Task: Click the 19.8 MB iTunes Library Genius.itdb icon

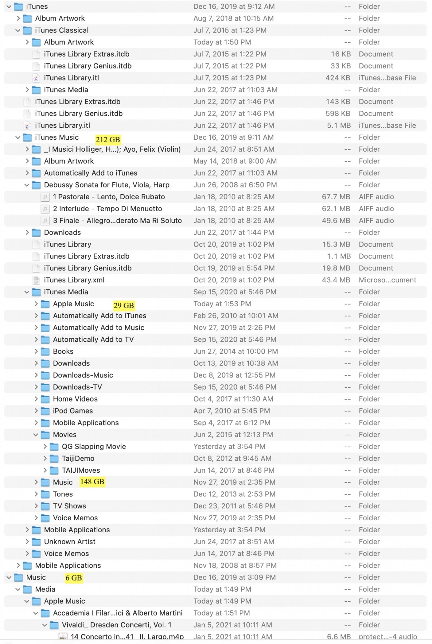Action: 36,268
